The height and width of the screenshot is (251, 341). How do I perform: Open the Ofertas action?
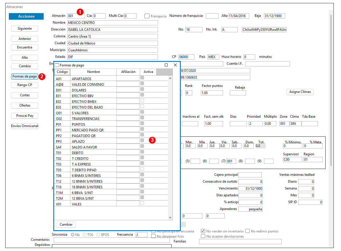click(25, 105)
